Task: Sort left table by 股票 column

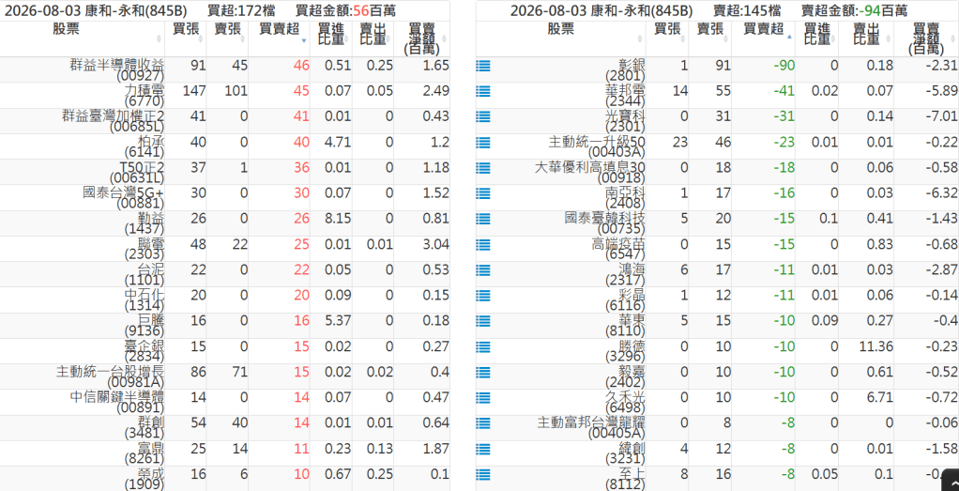Action: (x=83, y=39)
